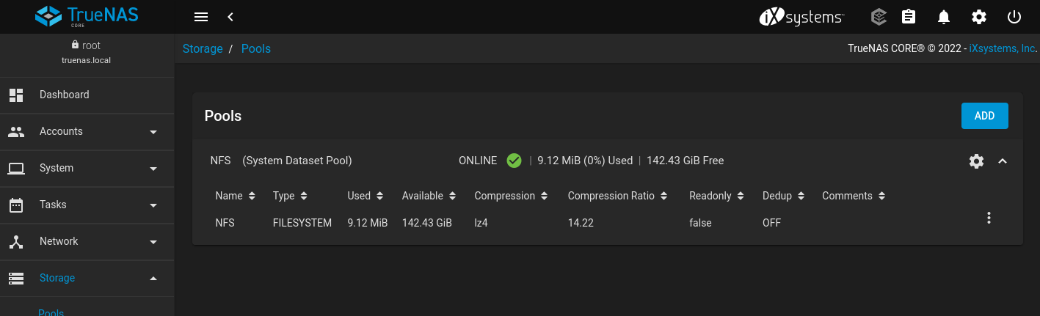Screen dimensions: 1040x316
Task: Click the Accounts people icon
Action: (16, 131)
